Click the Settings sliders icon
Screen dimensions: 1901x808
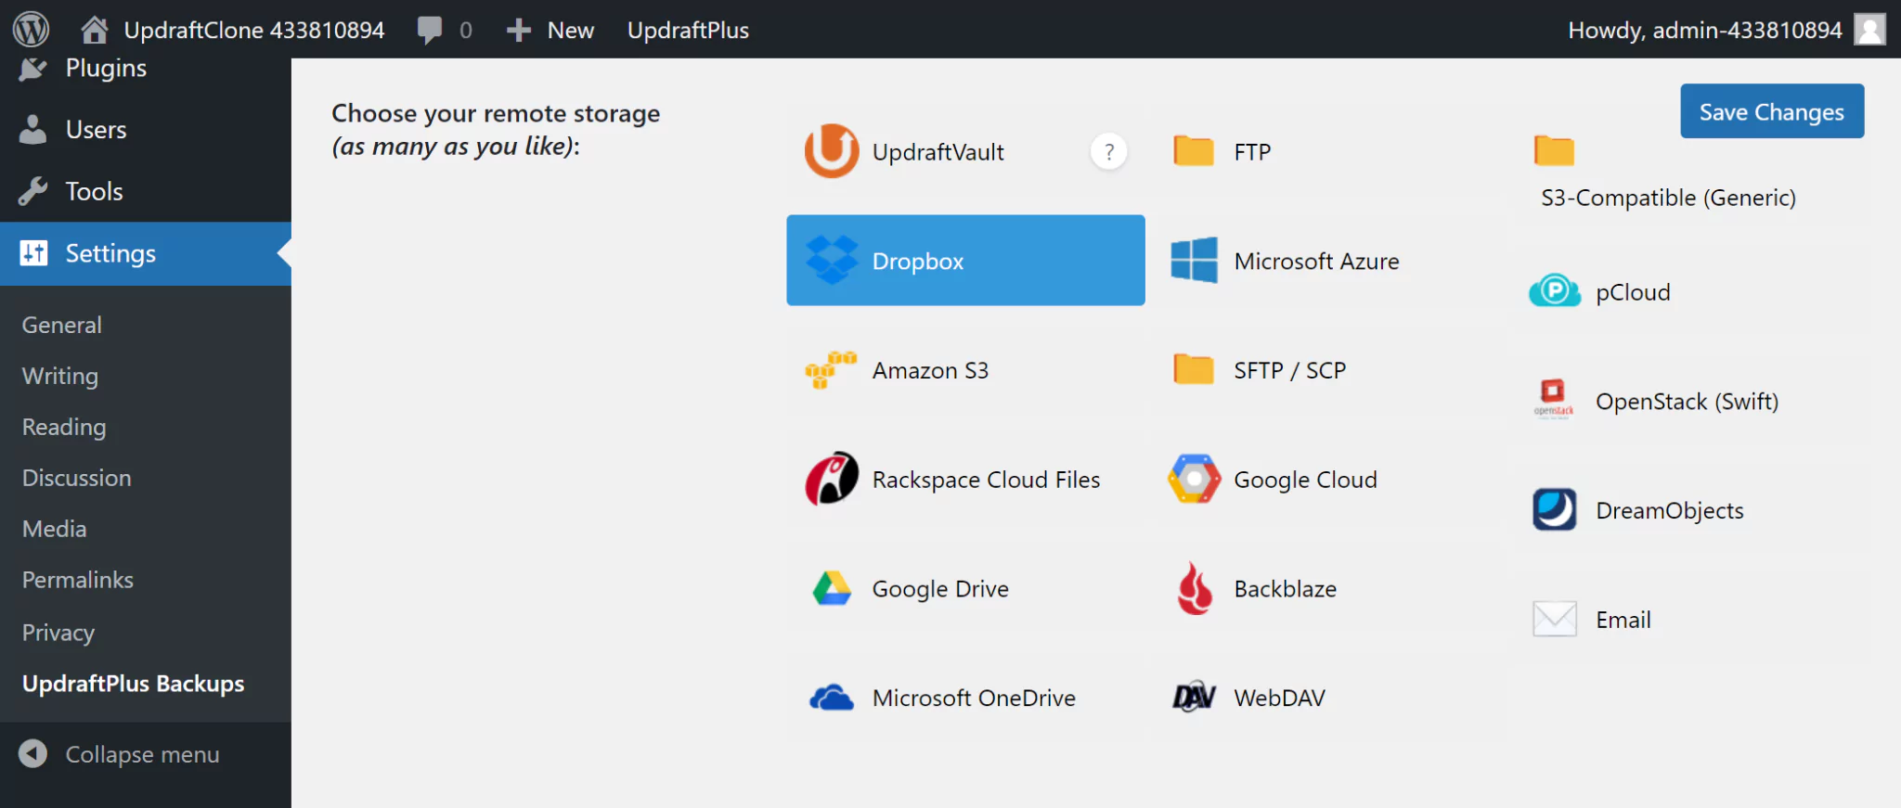33,252
